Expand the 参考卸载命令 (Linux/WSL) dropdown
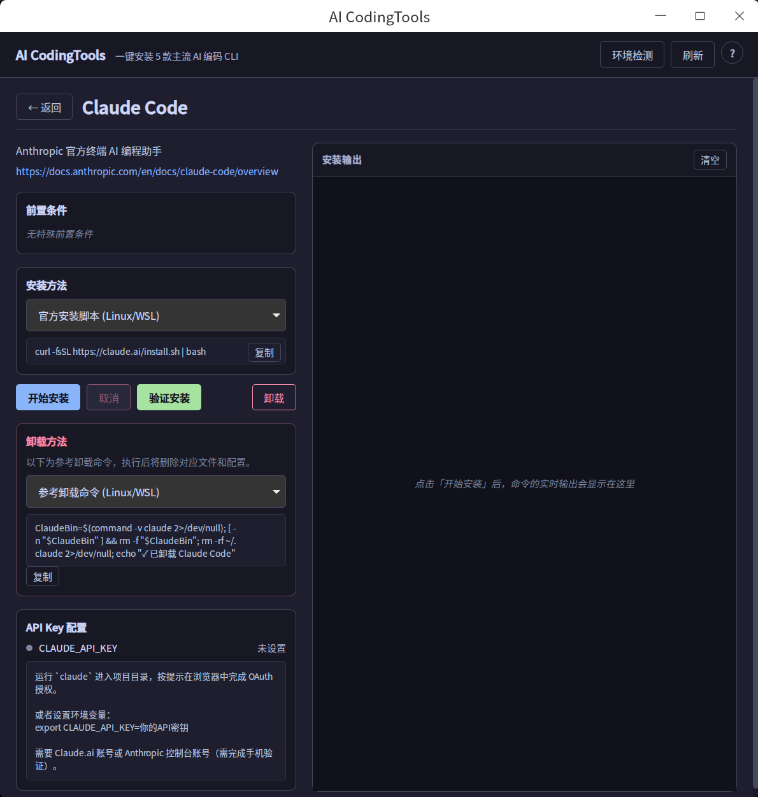 (156, 492)
